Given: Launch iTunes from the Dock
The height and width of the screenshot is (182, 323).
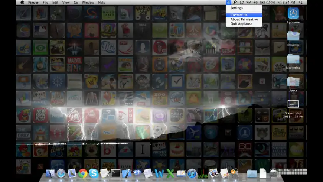Looking at the screenshot, I should point(192,173).
